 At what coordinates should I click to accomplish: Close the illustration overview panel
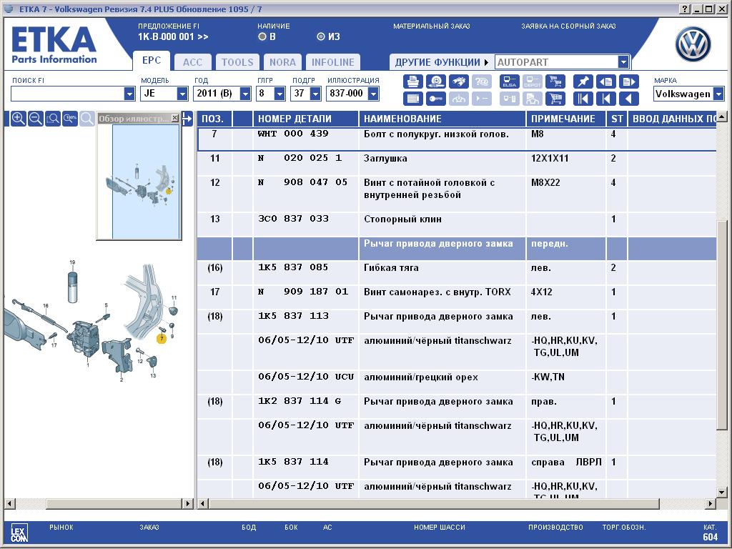point(174,118)
